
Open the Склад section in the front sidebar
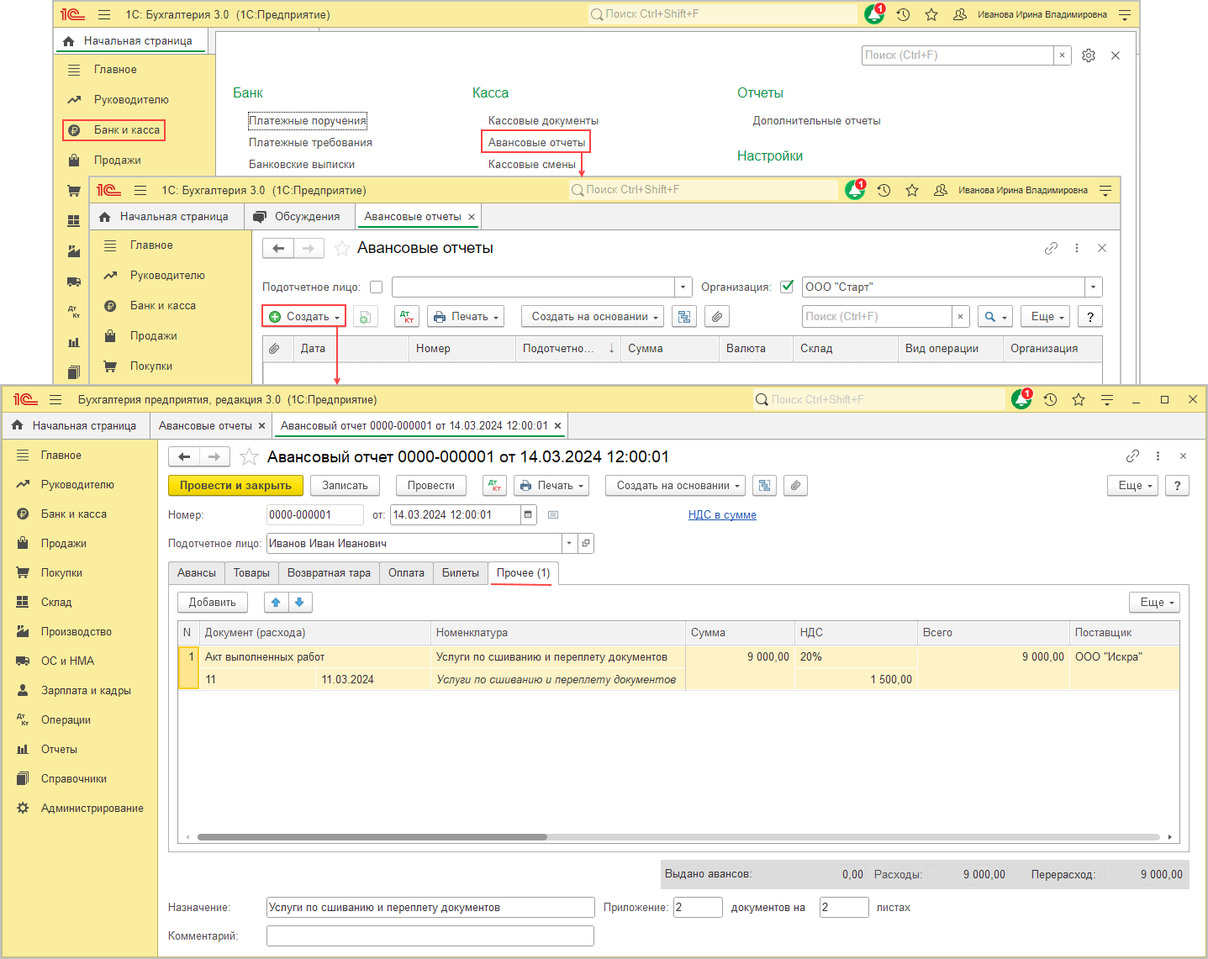pos(56,602)
